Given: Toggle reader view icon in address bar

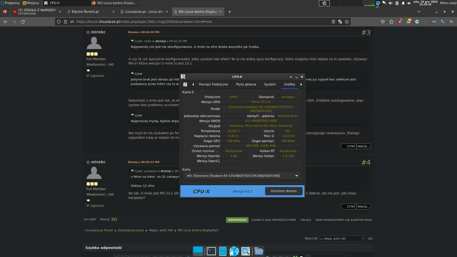Looking at the screenshot, I should pos(333,22).
